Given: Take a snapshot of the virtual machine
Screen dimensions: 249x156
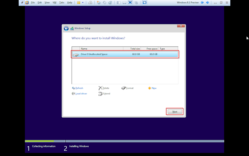Looking at the screenshot, I should pyautogui.click(x=99, y=2).
